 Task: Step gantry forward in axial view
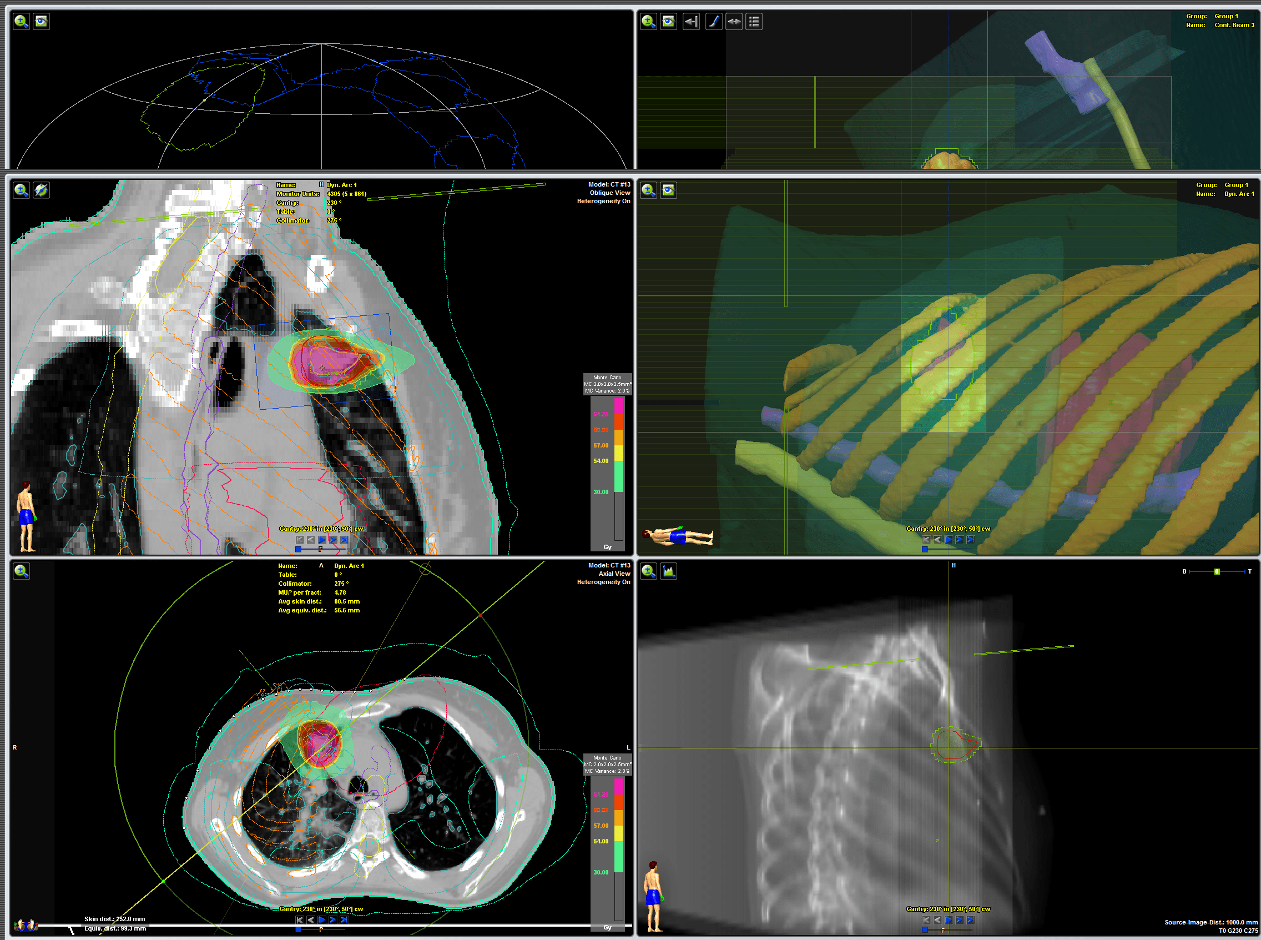point(334,920)
